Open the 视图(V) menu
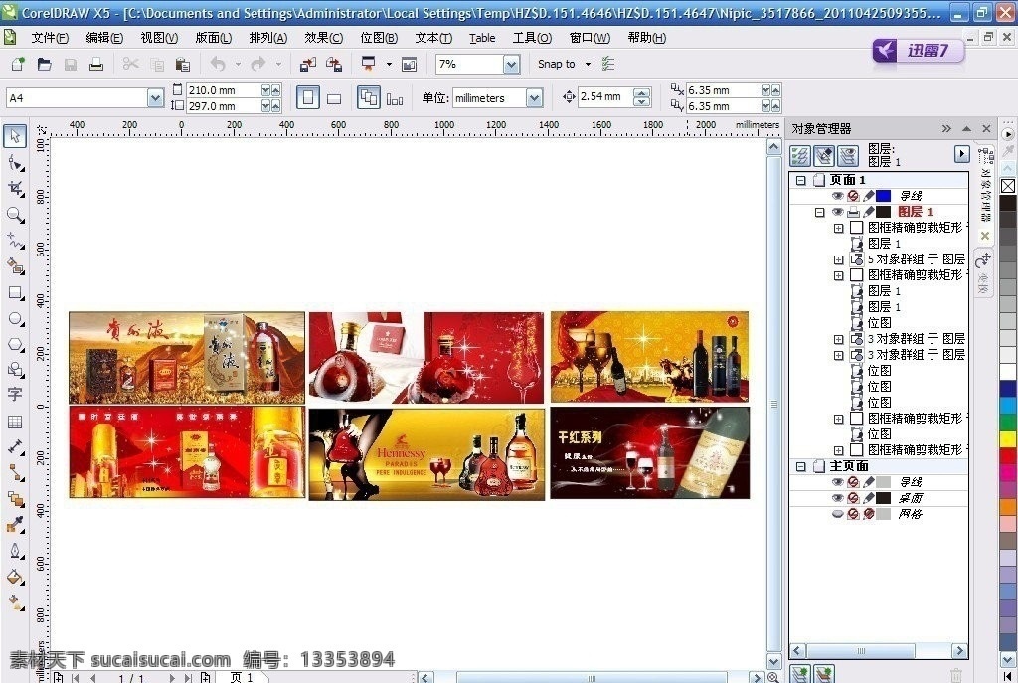The height and width of the screenshot is (683, 1018). (x=159, y=38)
